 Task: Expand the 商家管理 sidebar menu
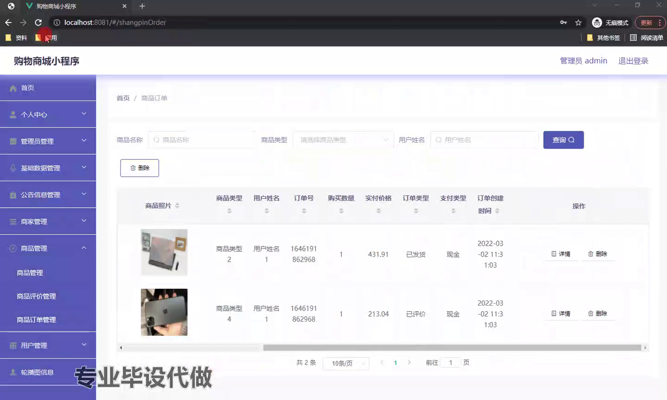pos(48,222)
